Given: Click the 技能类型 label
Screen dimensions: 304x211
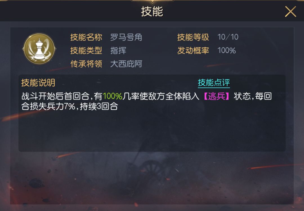Looking at the screenshot, I should [x=86, y=51].
